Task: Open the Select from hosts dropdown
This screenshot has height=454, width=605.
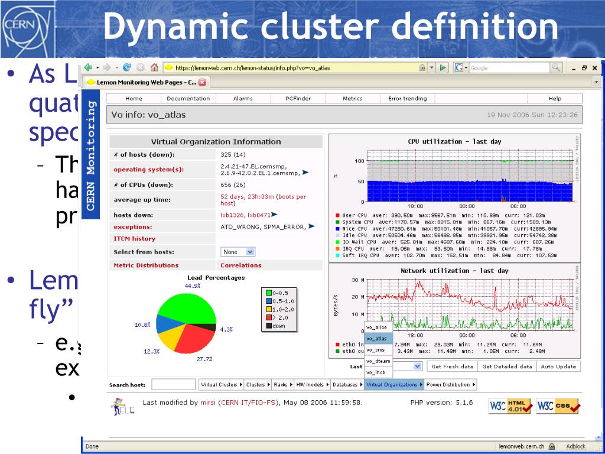Action: point(238,252)
